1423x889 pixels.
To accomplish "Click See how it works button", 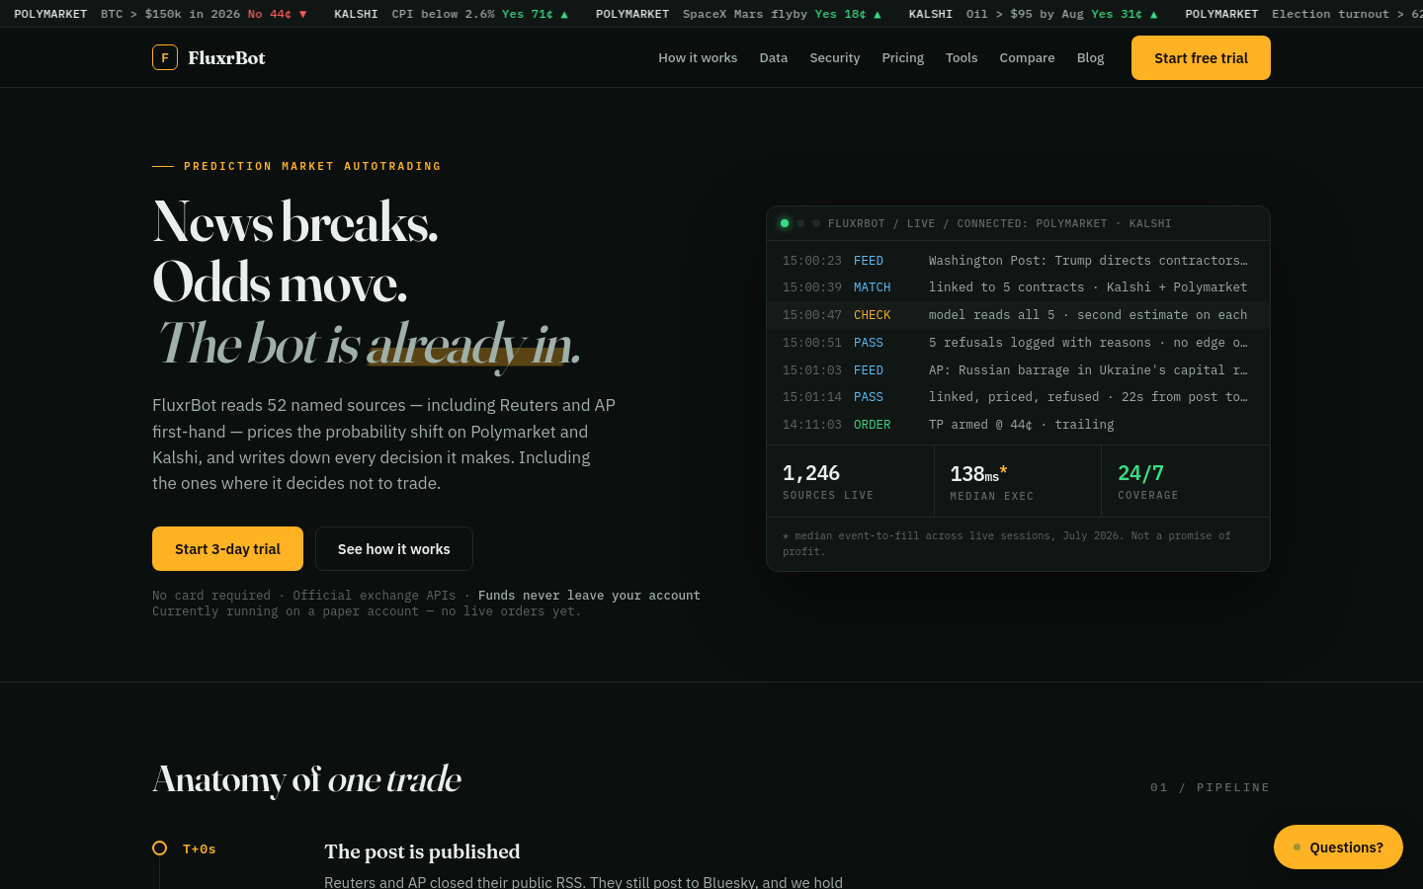I will point(393,548).
